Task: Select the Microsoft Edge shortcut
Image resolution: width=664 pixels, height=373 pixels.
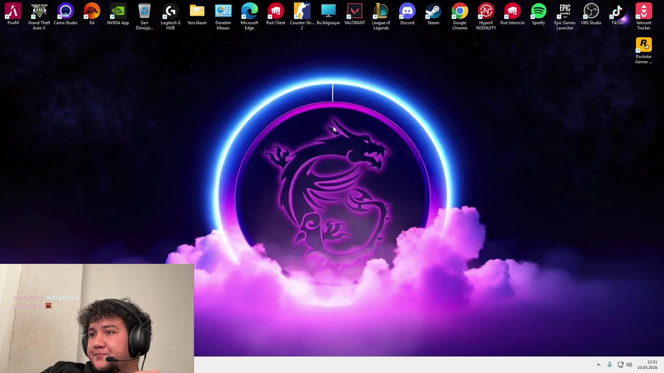Action: [250, 16]
